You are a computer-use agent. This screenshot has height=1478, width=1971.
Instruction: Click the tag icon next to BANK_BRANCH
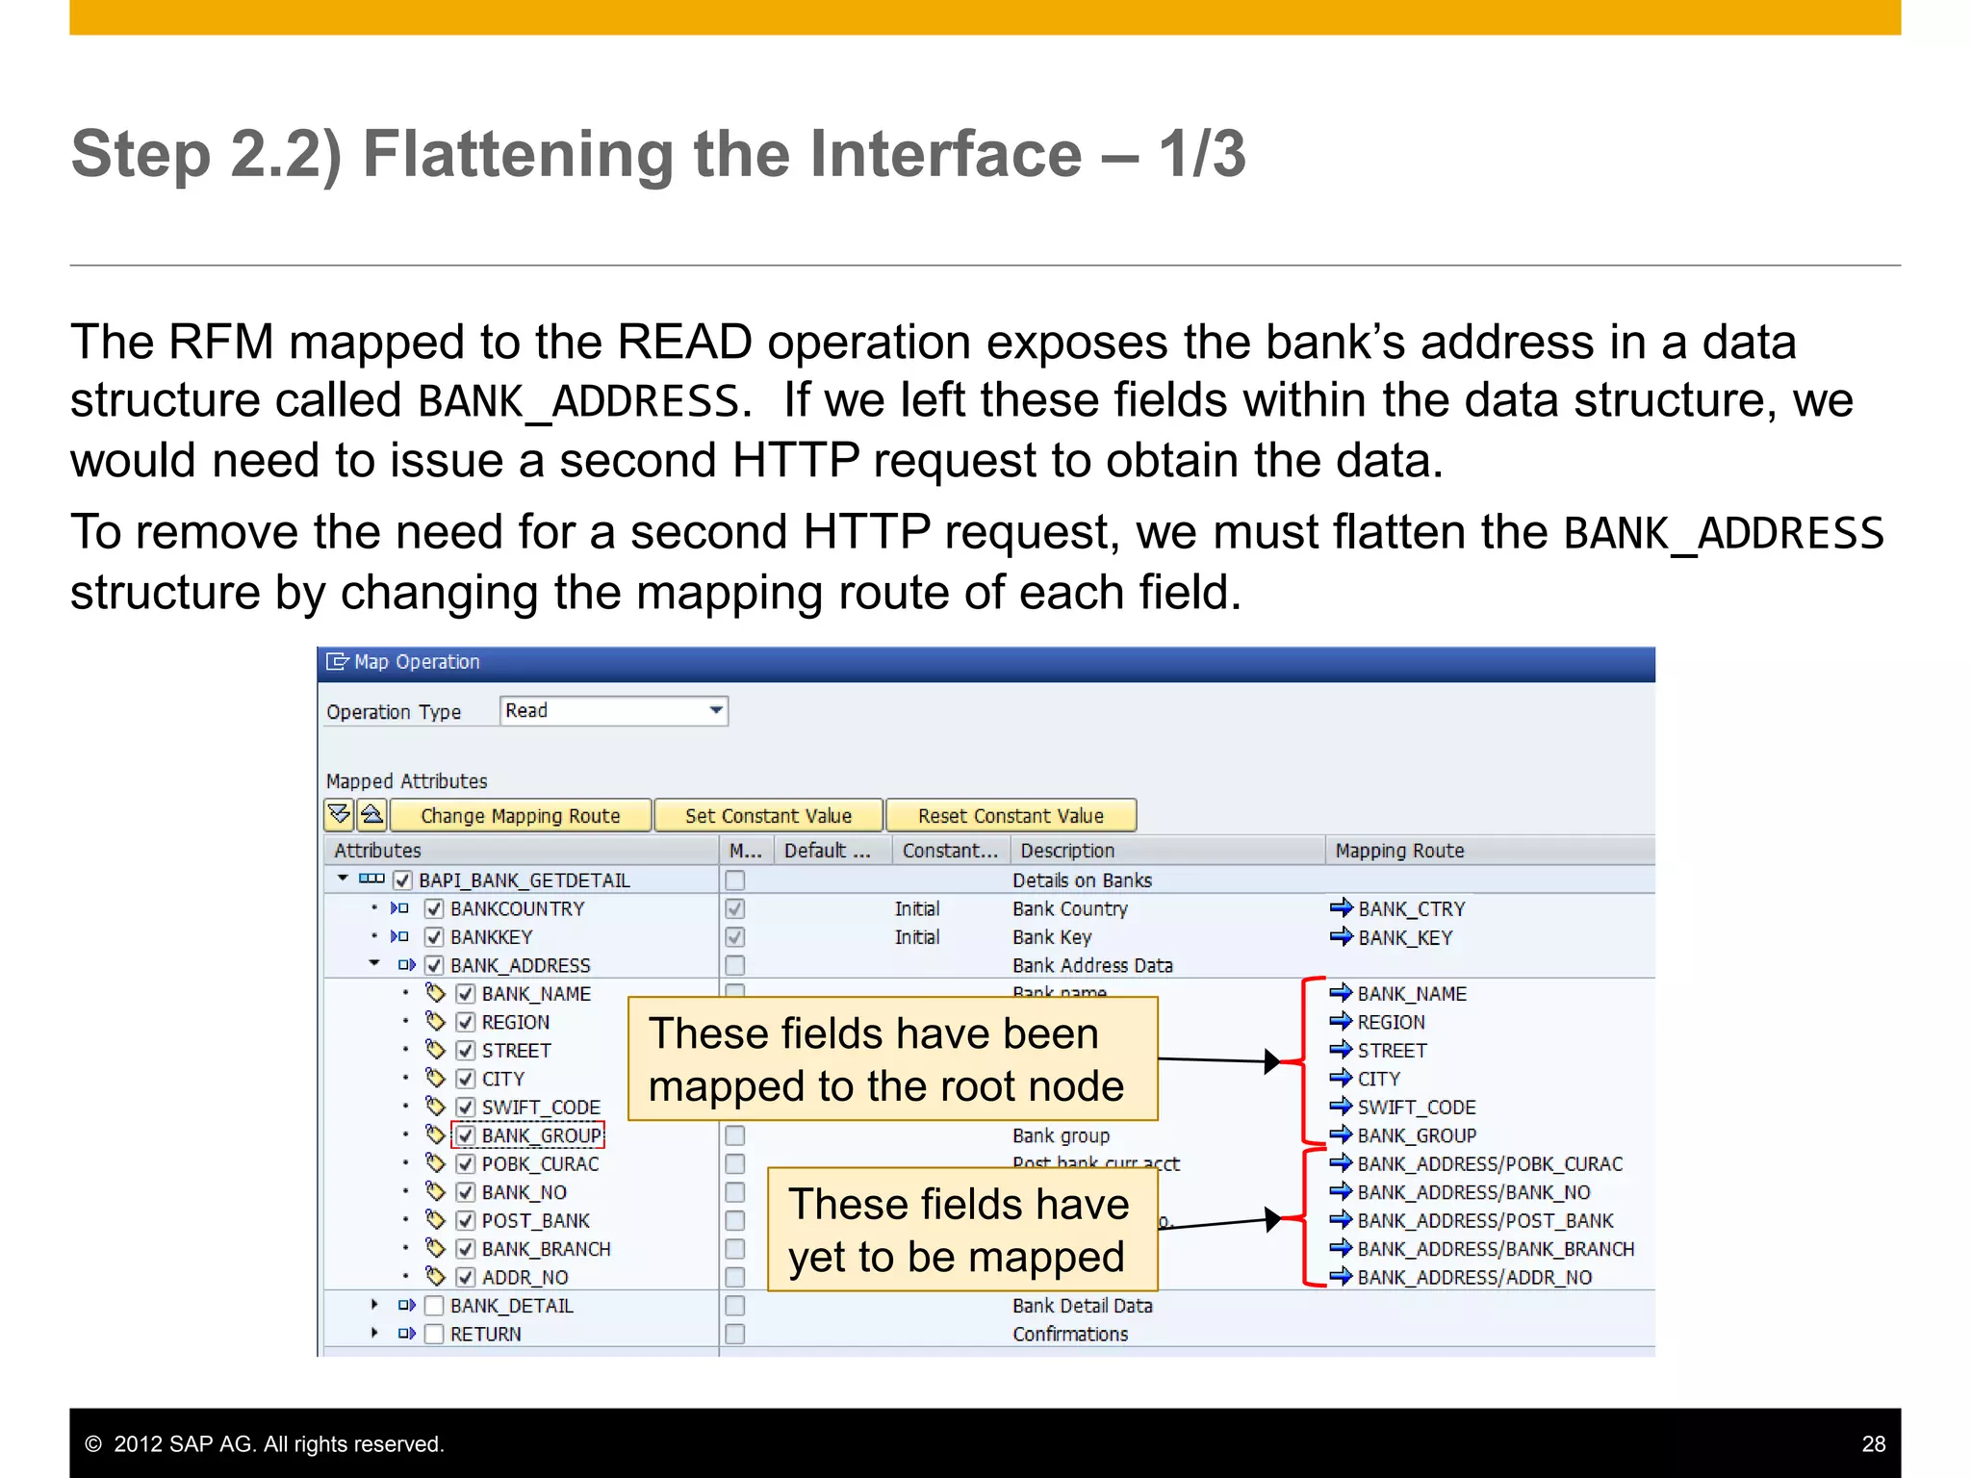click(436, 1248)
